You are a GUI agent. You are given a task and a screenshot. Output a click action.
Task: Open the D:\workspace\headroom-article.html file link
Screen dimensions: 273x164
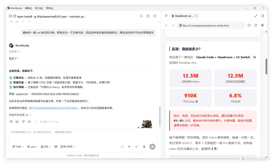click(x=53, y=108)
